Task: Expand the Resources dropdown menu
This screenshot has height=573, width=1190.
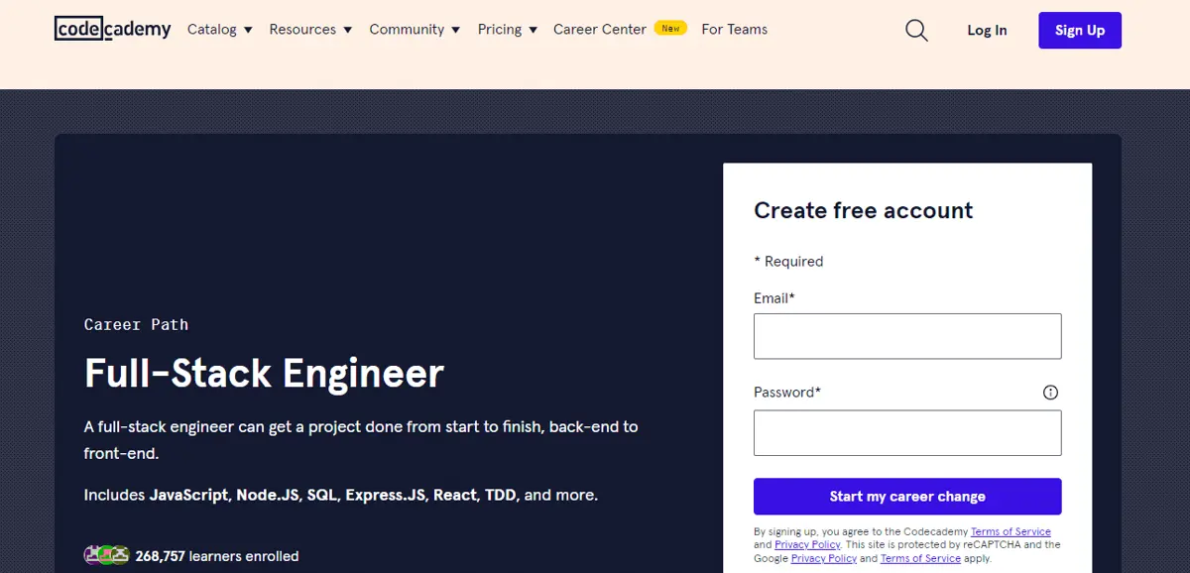Action: pyautogui.click(x=311, y=30)
